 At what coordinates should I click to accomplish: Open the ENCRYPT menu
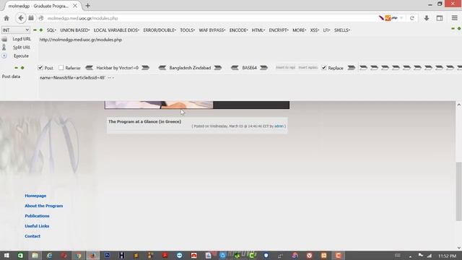279,30
